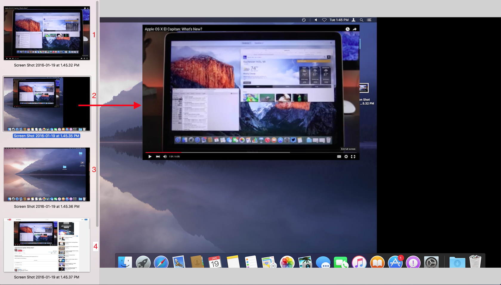The width and height of the screenshot is (501, 285).
Task: Open FaceTime in the Dock
Action: click(341, 262)
